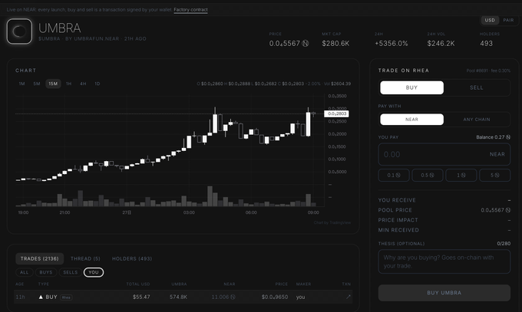This screenshot has width=522, height=312.
Task: Click the 574.8K UMBRA amount cell
Action: 178,297
